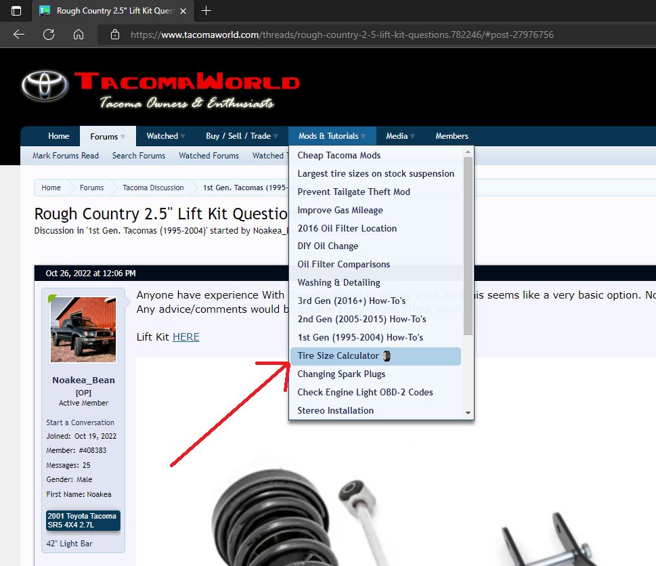
Task: Open Oil Filter Comparisons entry
Action: [376, 265]
